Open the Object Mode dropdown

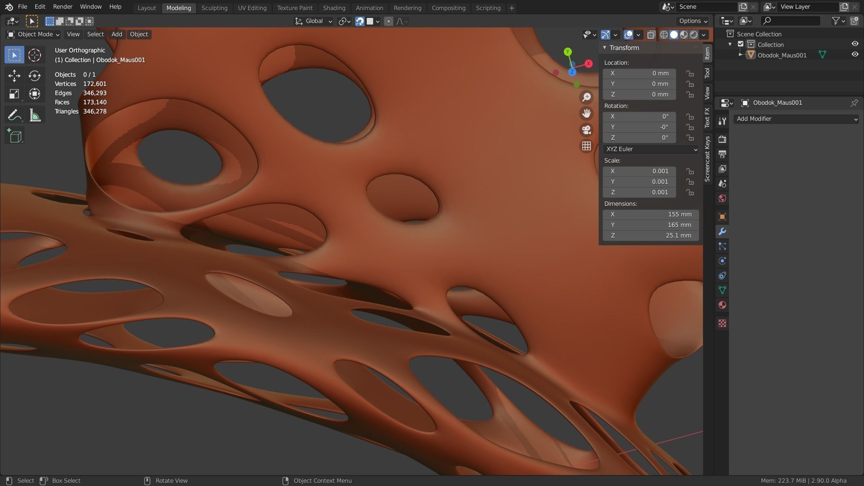pyautogui.click(x=33, y=34)
